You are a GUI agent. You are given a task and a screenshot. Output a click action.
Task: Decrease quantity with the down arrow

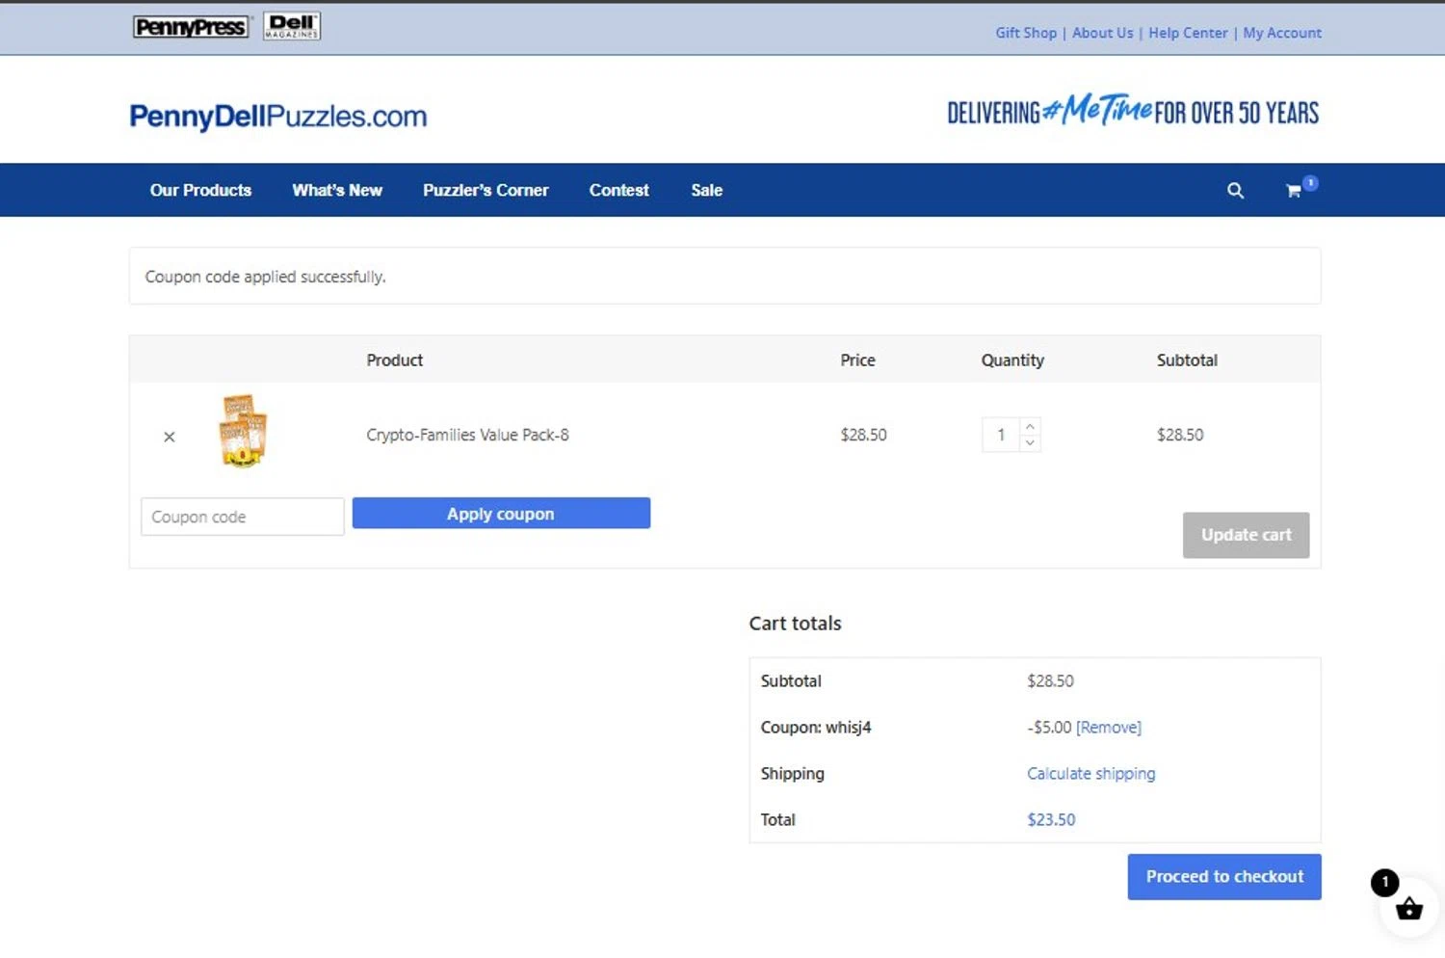point(1030,443)
